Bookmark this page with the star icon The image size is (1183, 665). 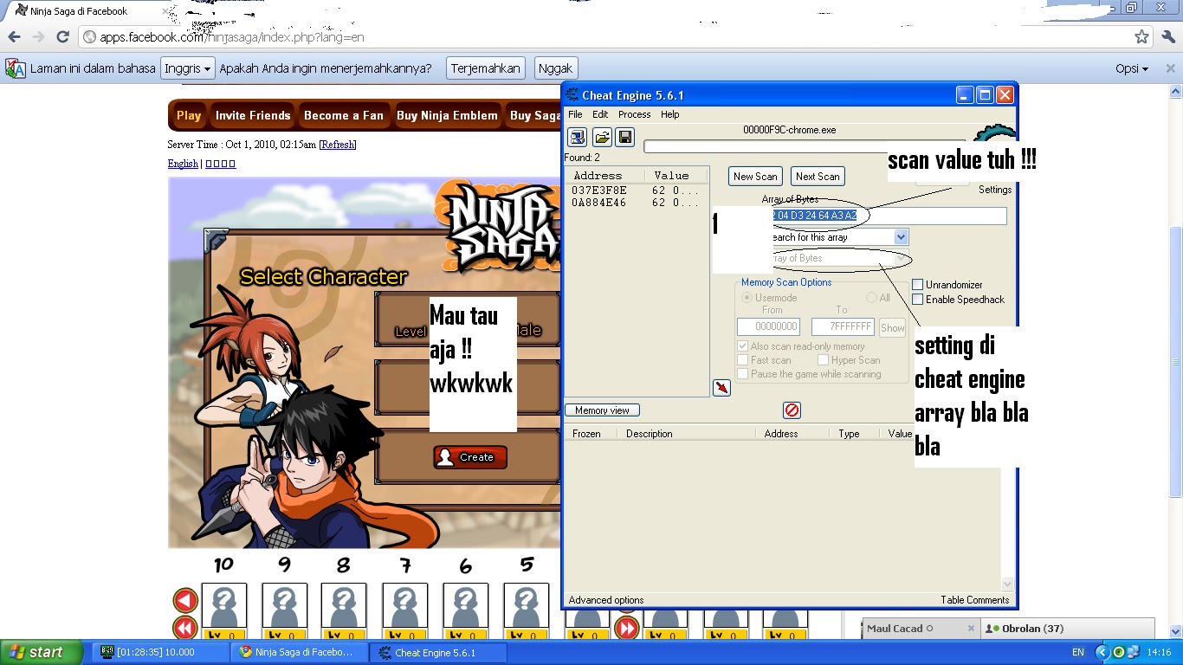(x=1142, y=37)
